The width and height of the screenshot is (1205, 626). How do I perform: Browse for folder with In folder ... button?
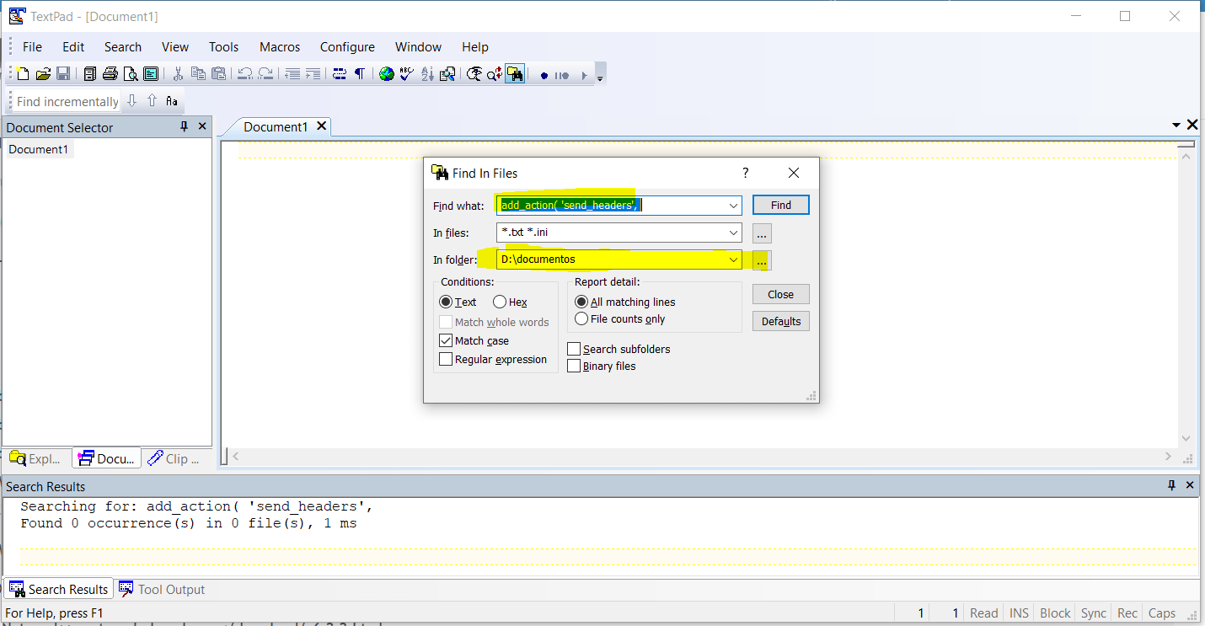click(x=762, y=261)
